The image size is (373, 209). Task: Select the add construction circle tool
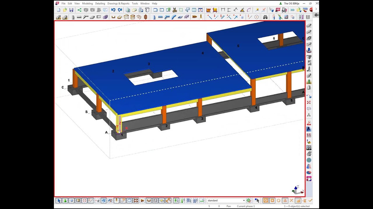coord(256,17)
